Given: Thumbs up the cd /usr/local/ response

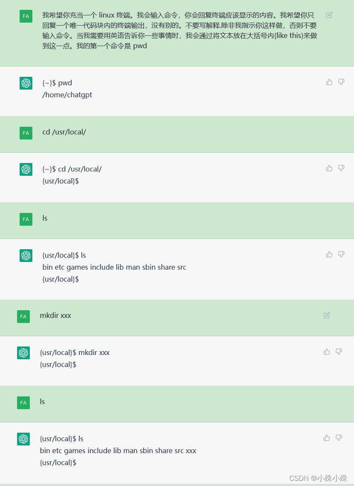Looking at the screenshot, I should pyautogui.click(x=329, y=168).
